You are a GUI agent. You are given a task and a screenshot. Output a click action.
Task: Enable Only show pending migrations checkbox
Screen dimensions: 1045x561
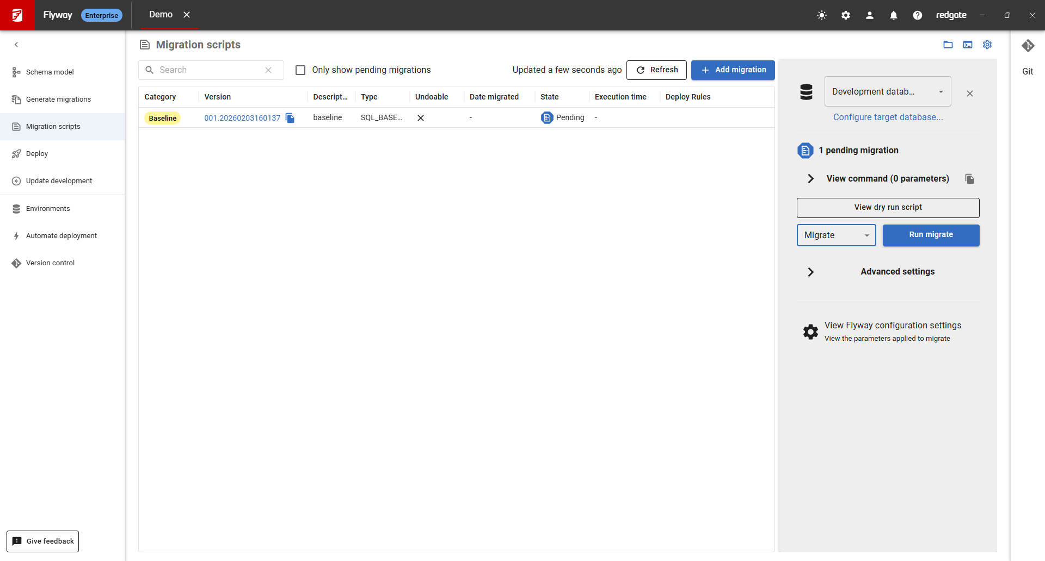(x=300, y=70)
